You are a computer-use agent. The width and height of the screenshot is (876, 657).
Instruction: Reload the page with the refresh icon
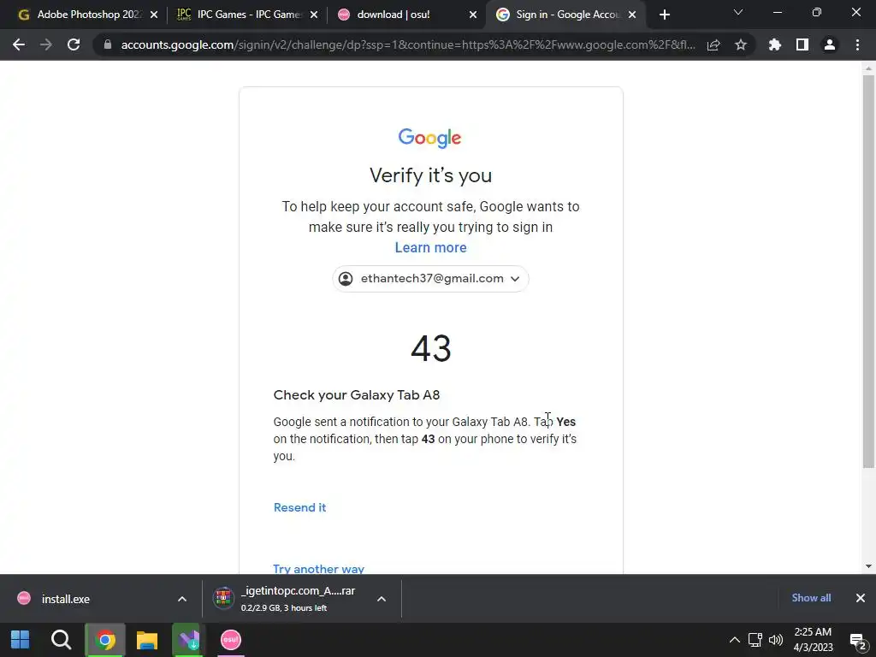(x=74, y=44)
